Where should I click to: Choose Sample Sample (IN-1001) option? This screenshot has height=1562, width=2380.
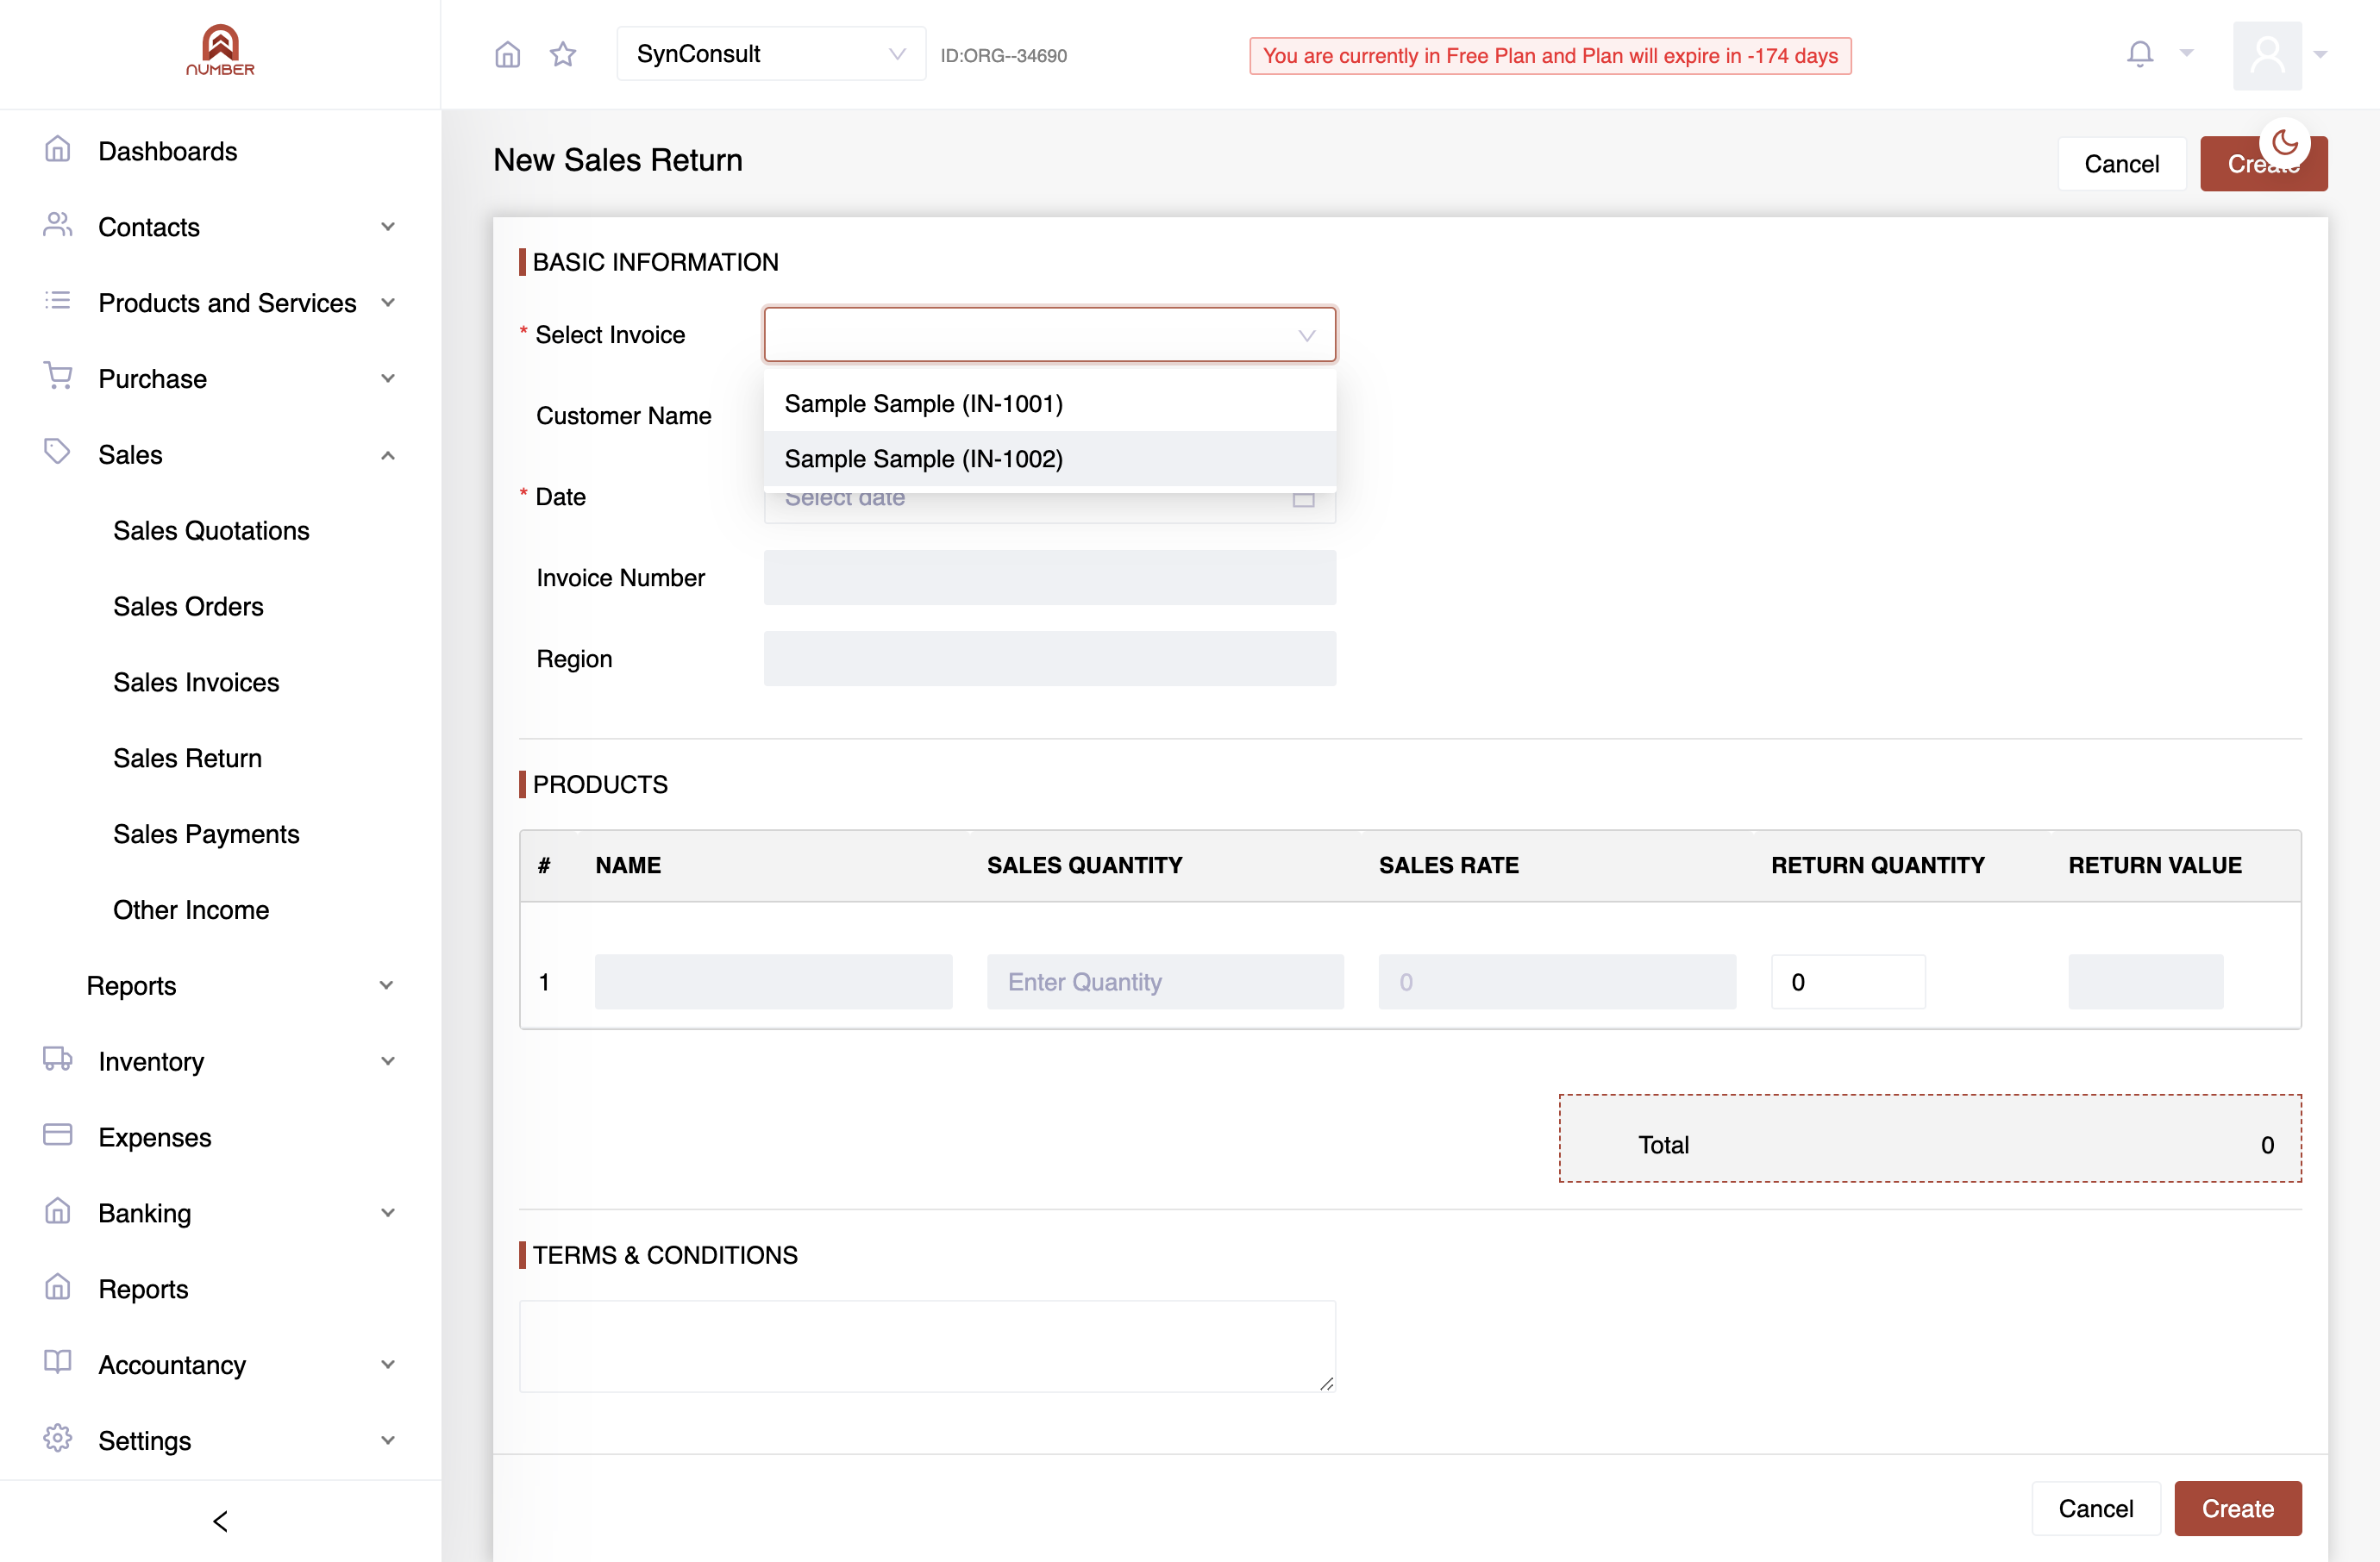pos(1050,403)
